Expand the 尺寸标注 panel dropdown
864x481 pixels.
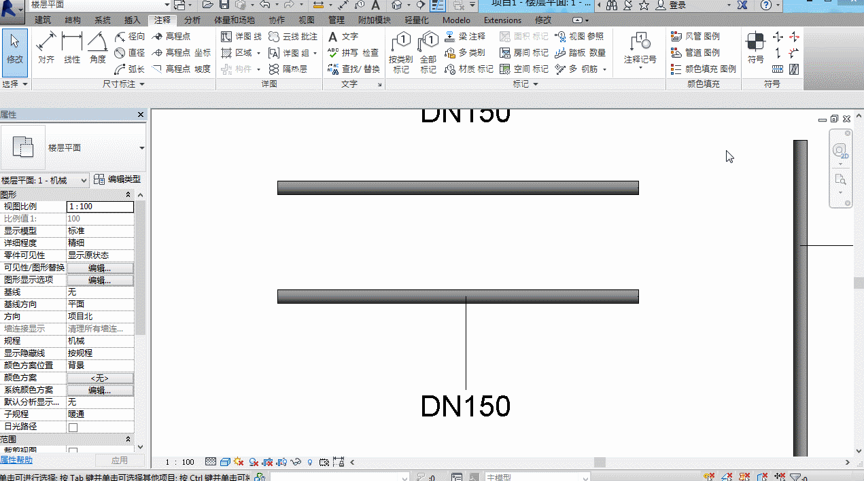(x=142, y=84)
